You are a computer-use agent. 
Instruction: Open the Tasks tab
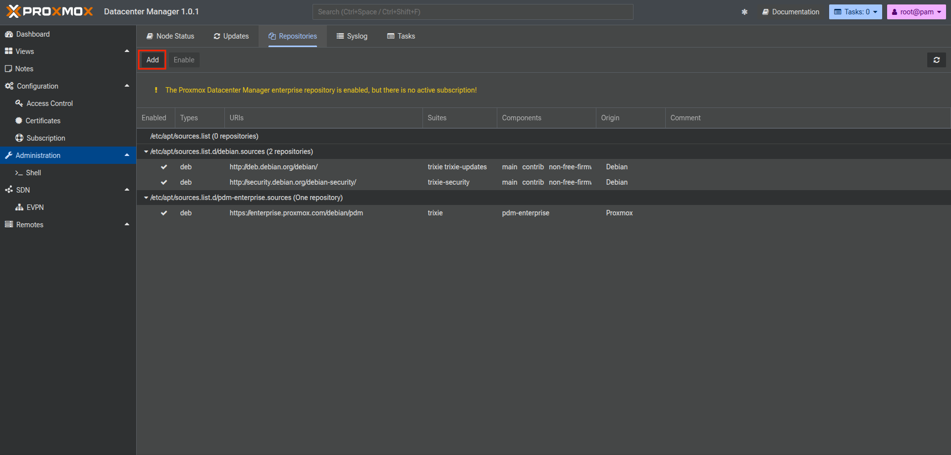401,36
